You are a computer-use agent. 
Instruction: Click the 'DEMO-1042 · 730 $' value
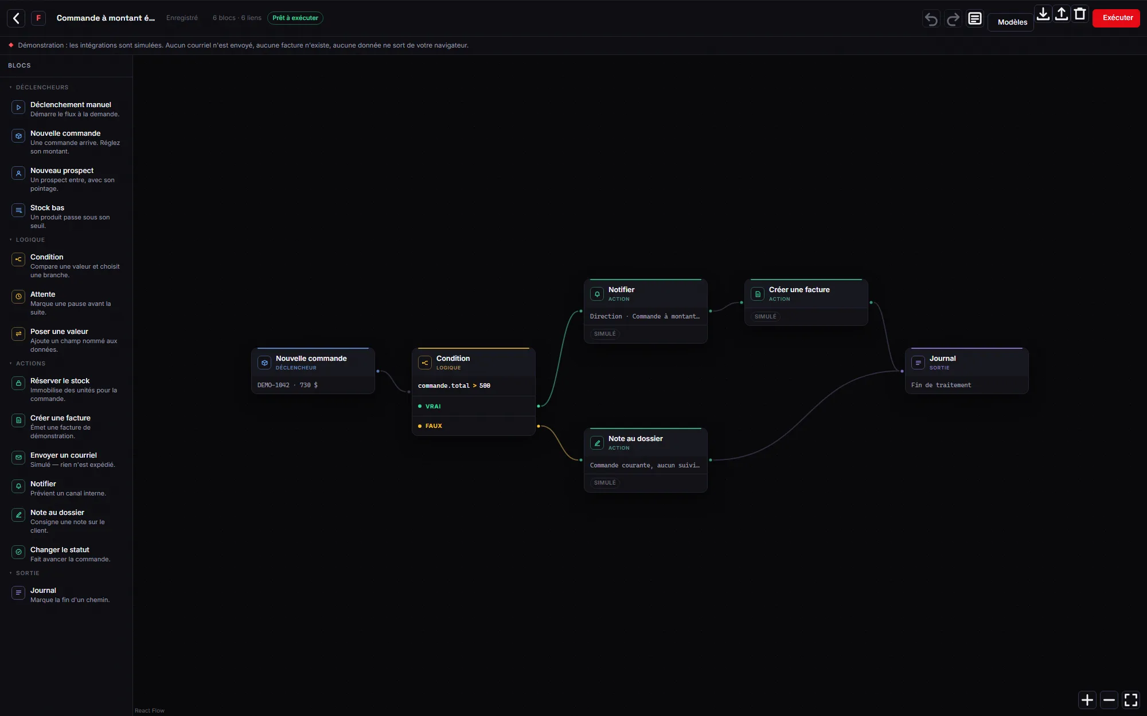287,385
